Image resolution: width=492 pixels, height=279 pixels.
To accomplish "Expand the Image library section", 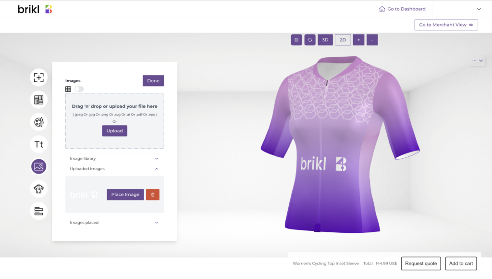I will coord(114,159).
